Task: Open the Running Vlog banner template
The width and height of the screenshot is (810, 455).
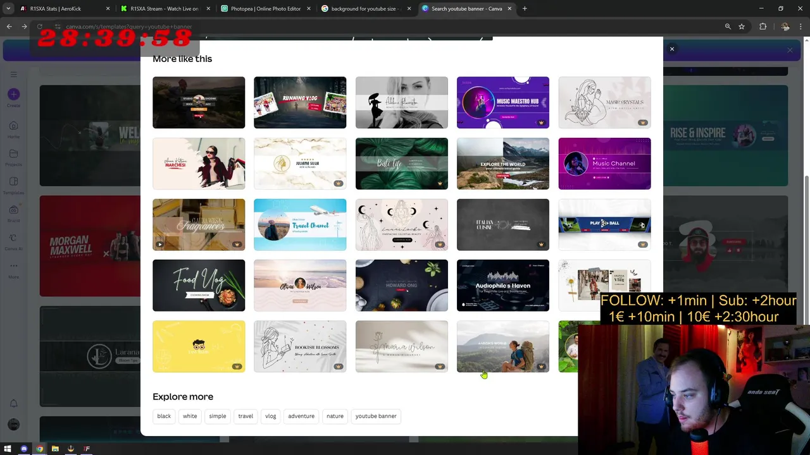Action: 300,102
